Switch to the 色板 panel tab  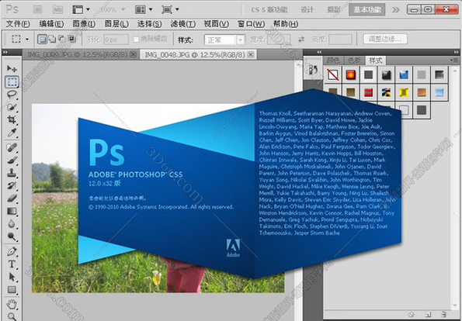(354, 60)
